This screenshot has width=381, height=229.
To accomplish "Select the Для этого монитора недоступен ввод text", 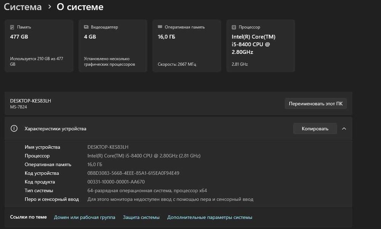I will [170, 199].
